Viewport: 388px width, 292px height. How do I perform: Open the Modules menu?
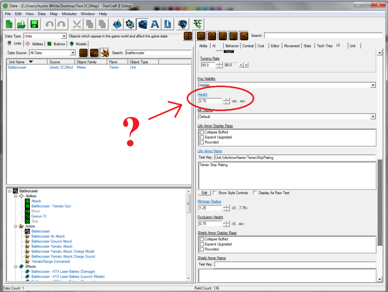click(x=69, y=14)
